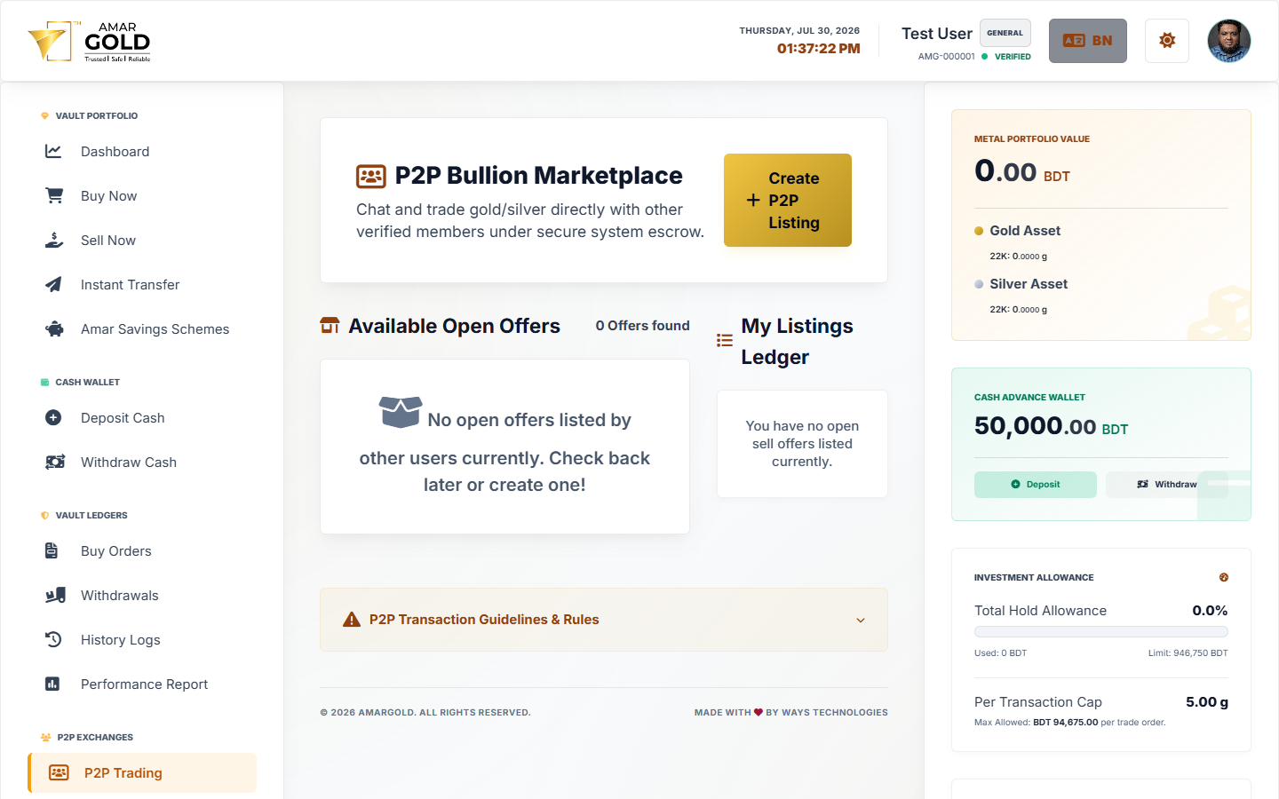Click the Deposit Cash plus icon

point(53,417)
